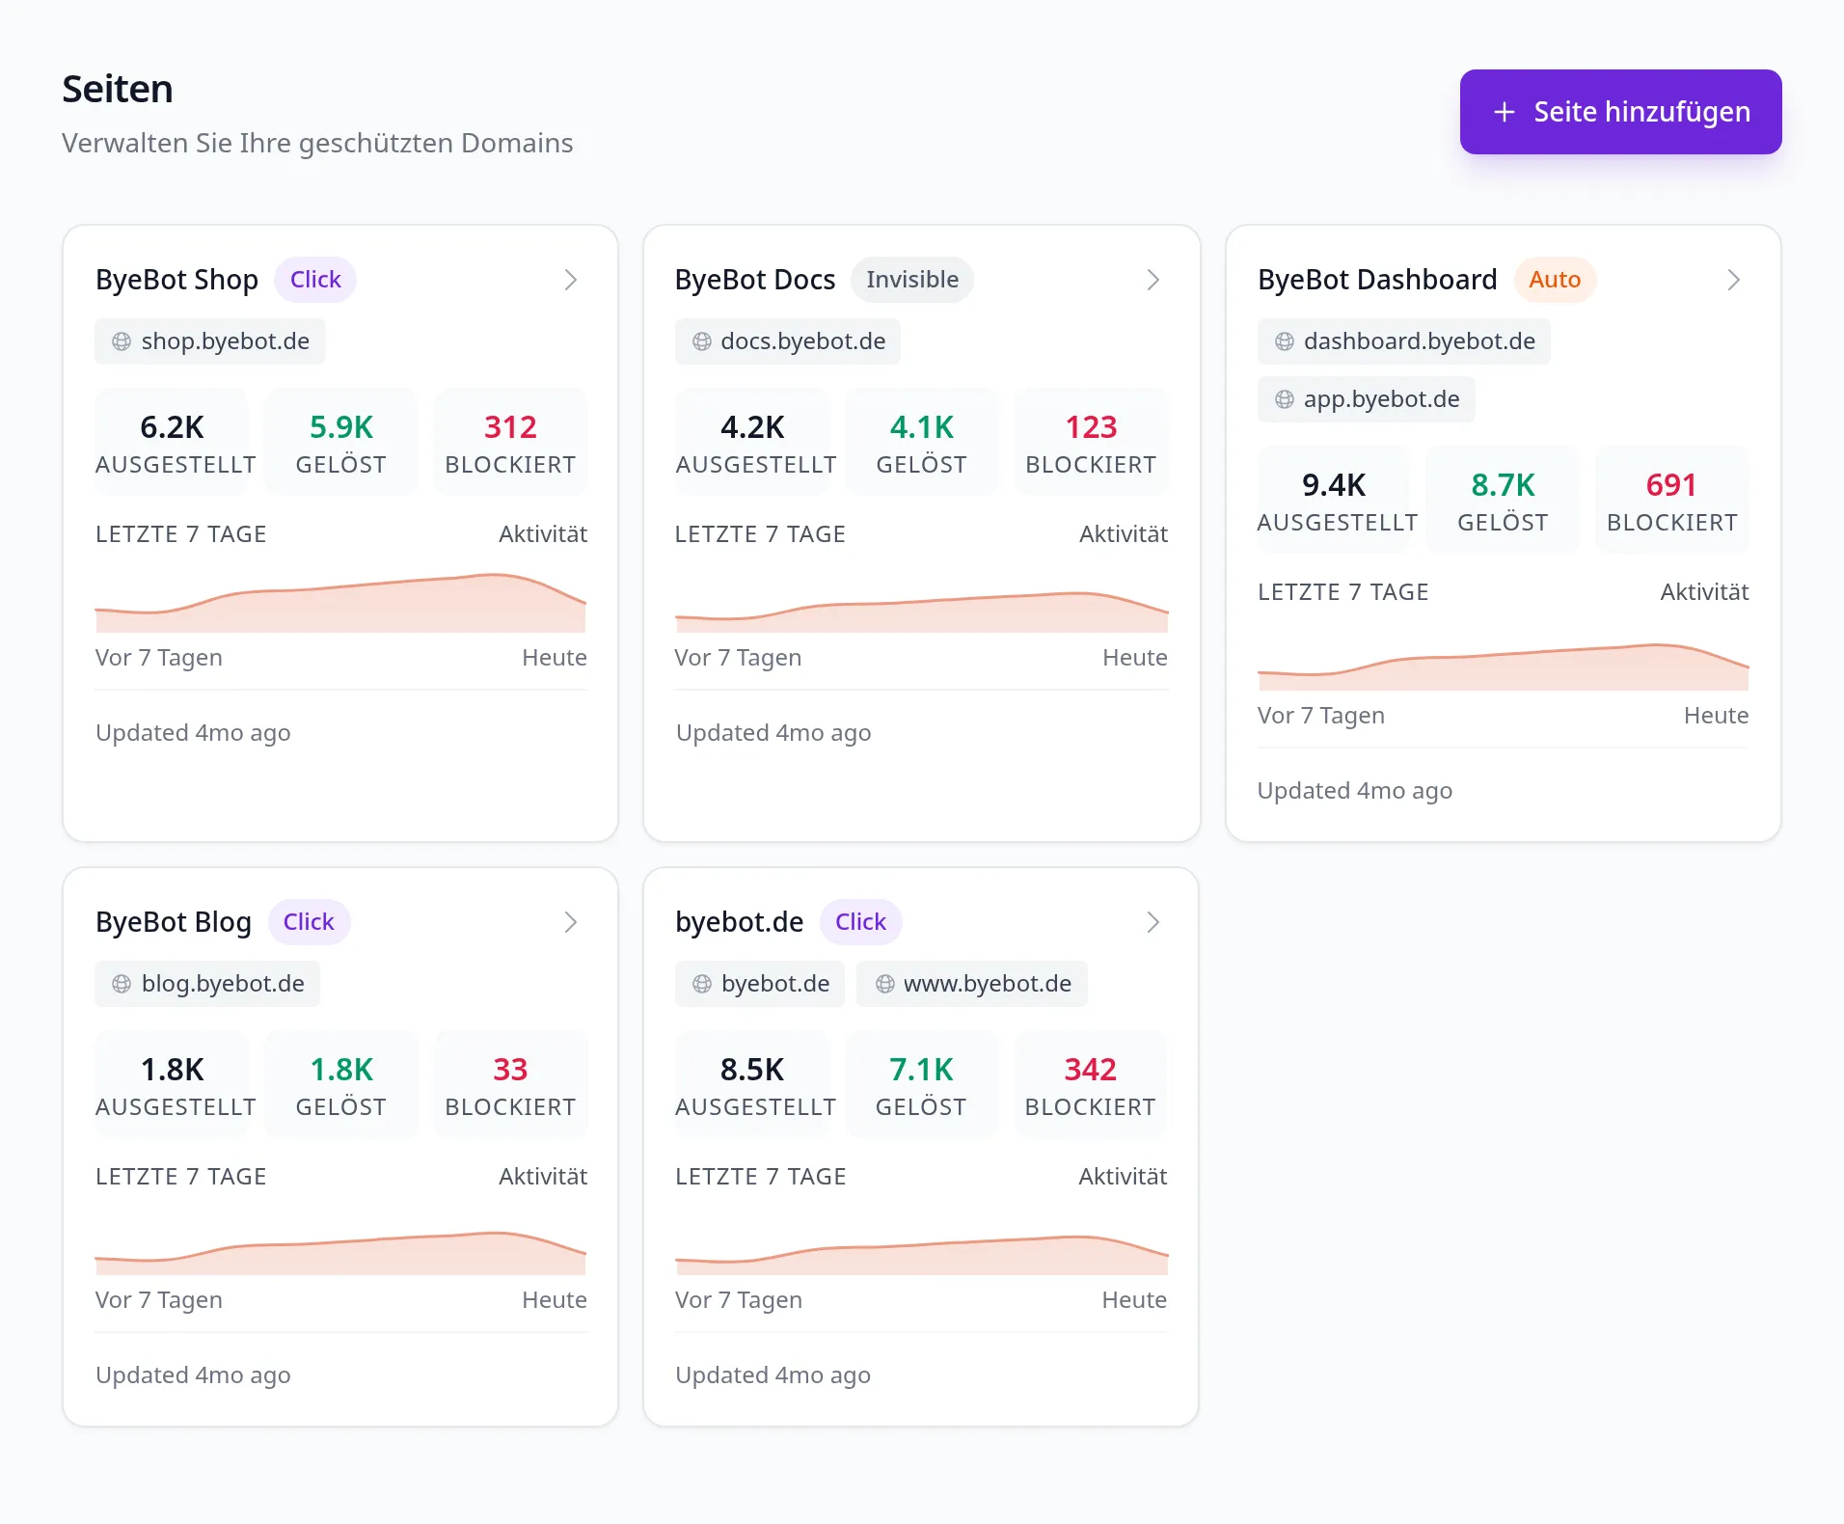Click the Aktivität label in ByeBot Docs card
This screenshot has width=1844, height=1524.
click(1124, 534)
